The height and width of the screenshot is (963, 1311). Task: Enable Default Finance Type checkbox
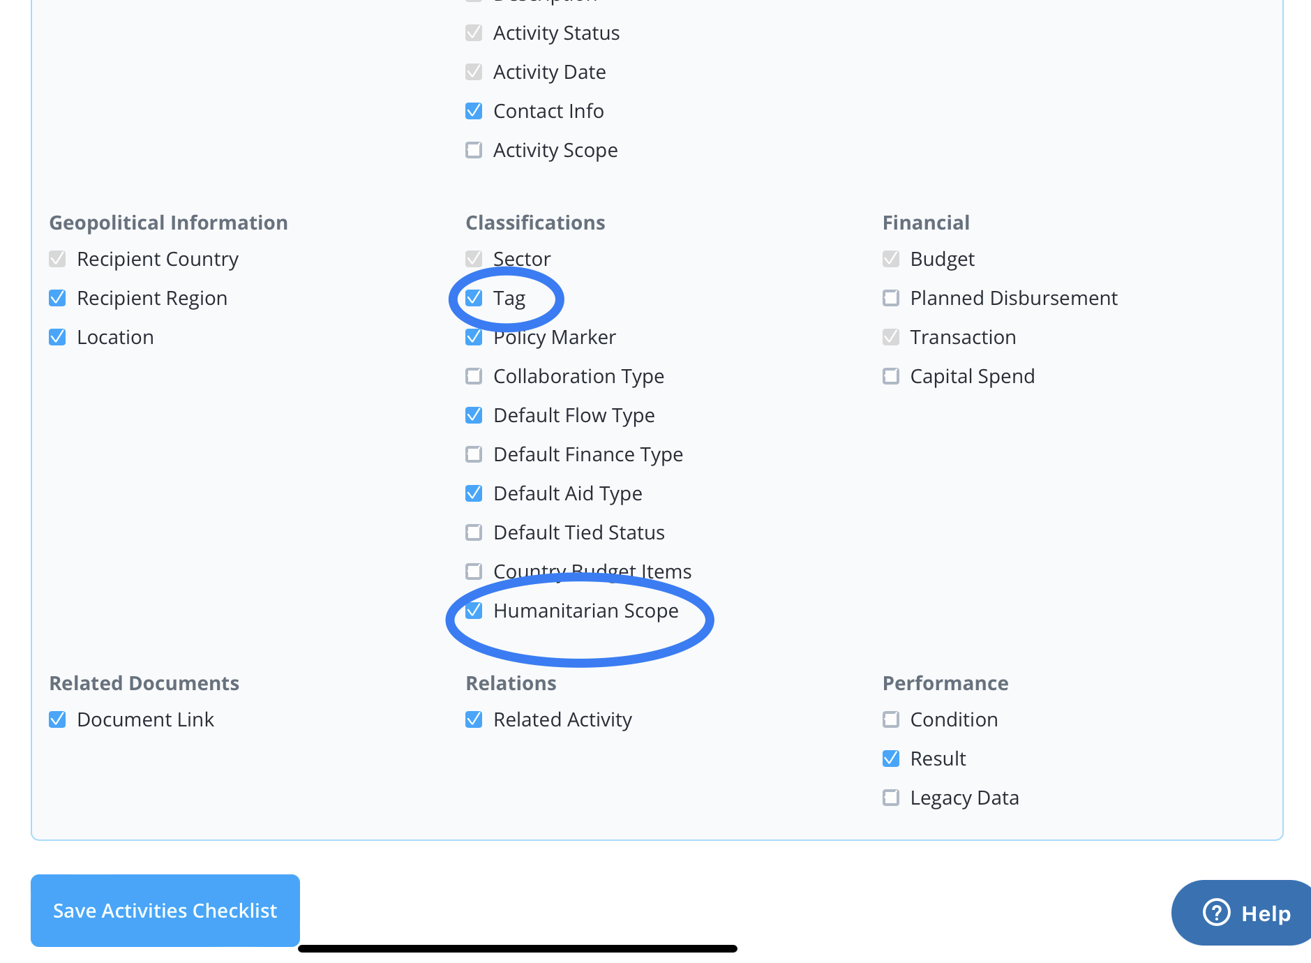pyautogui.click(x=474, y=454)
